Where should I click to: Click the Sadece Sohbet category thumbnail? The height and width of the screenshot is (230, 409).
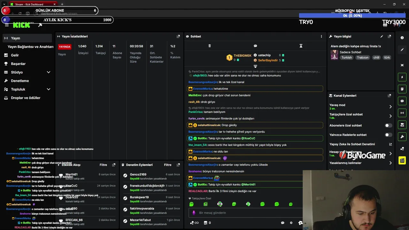point(334,55)
